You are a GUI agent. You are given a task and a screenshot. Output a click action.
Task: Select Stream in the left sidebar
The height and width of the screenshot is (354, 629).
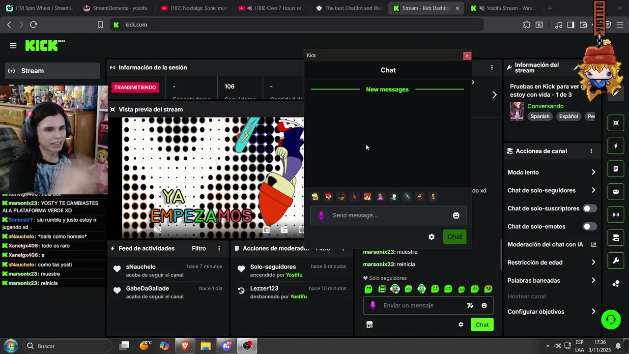tap(53, 71)
